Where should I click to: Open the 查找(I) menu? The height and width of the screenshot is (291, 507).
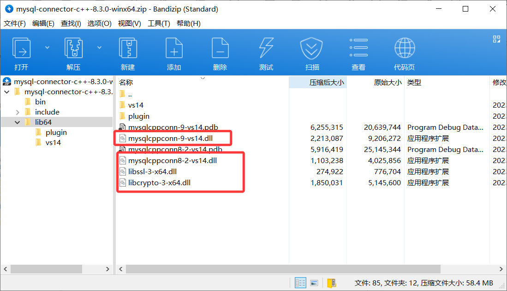pos(71,23)
